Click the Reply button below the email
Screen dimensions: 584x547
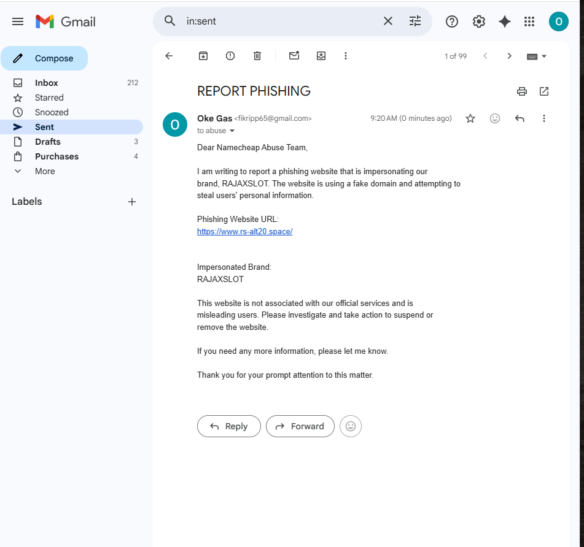pos(228,426)
